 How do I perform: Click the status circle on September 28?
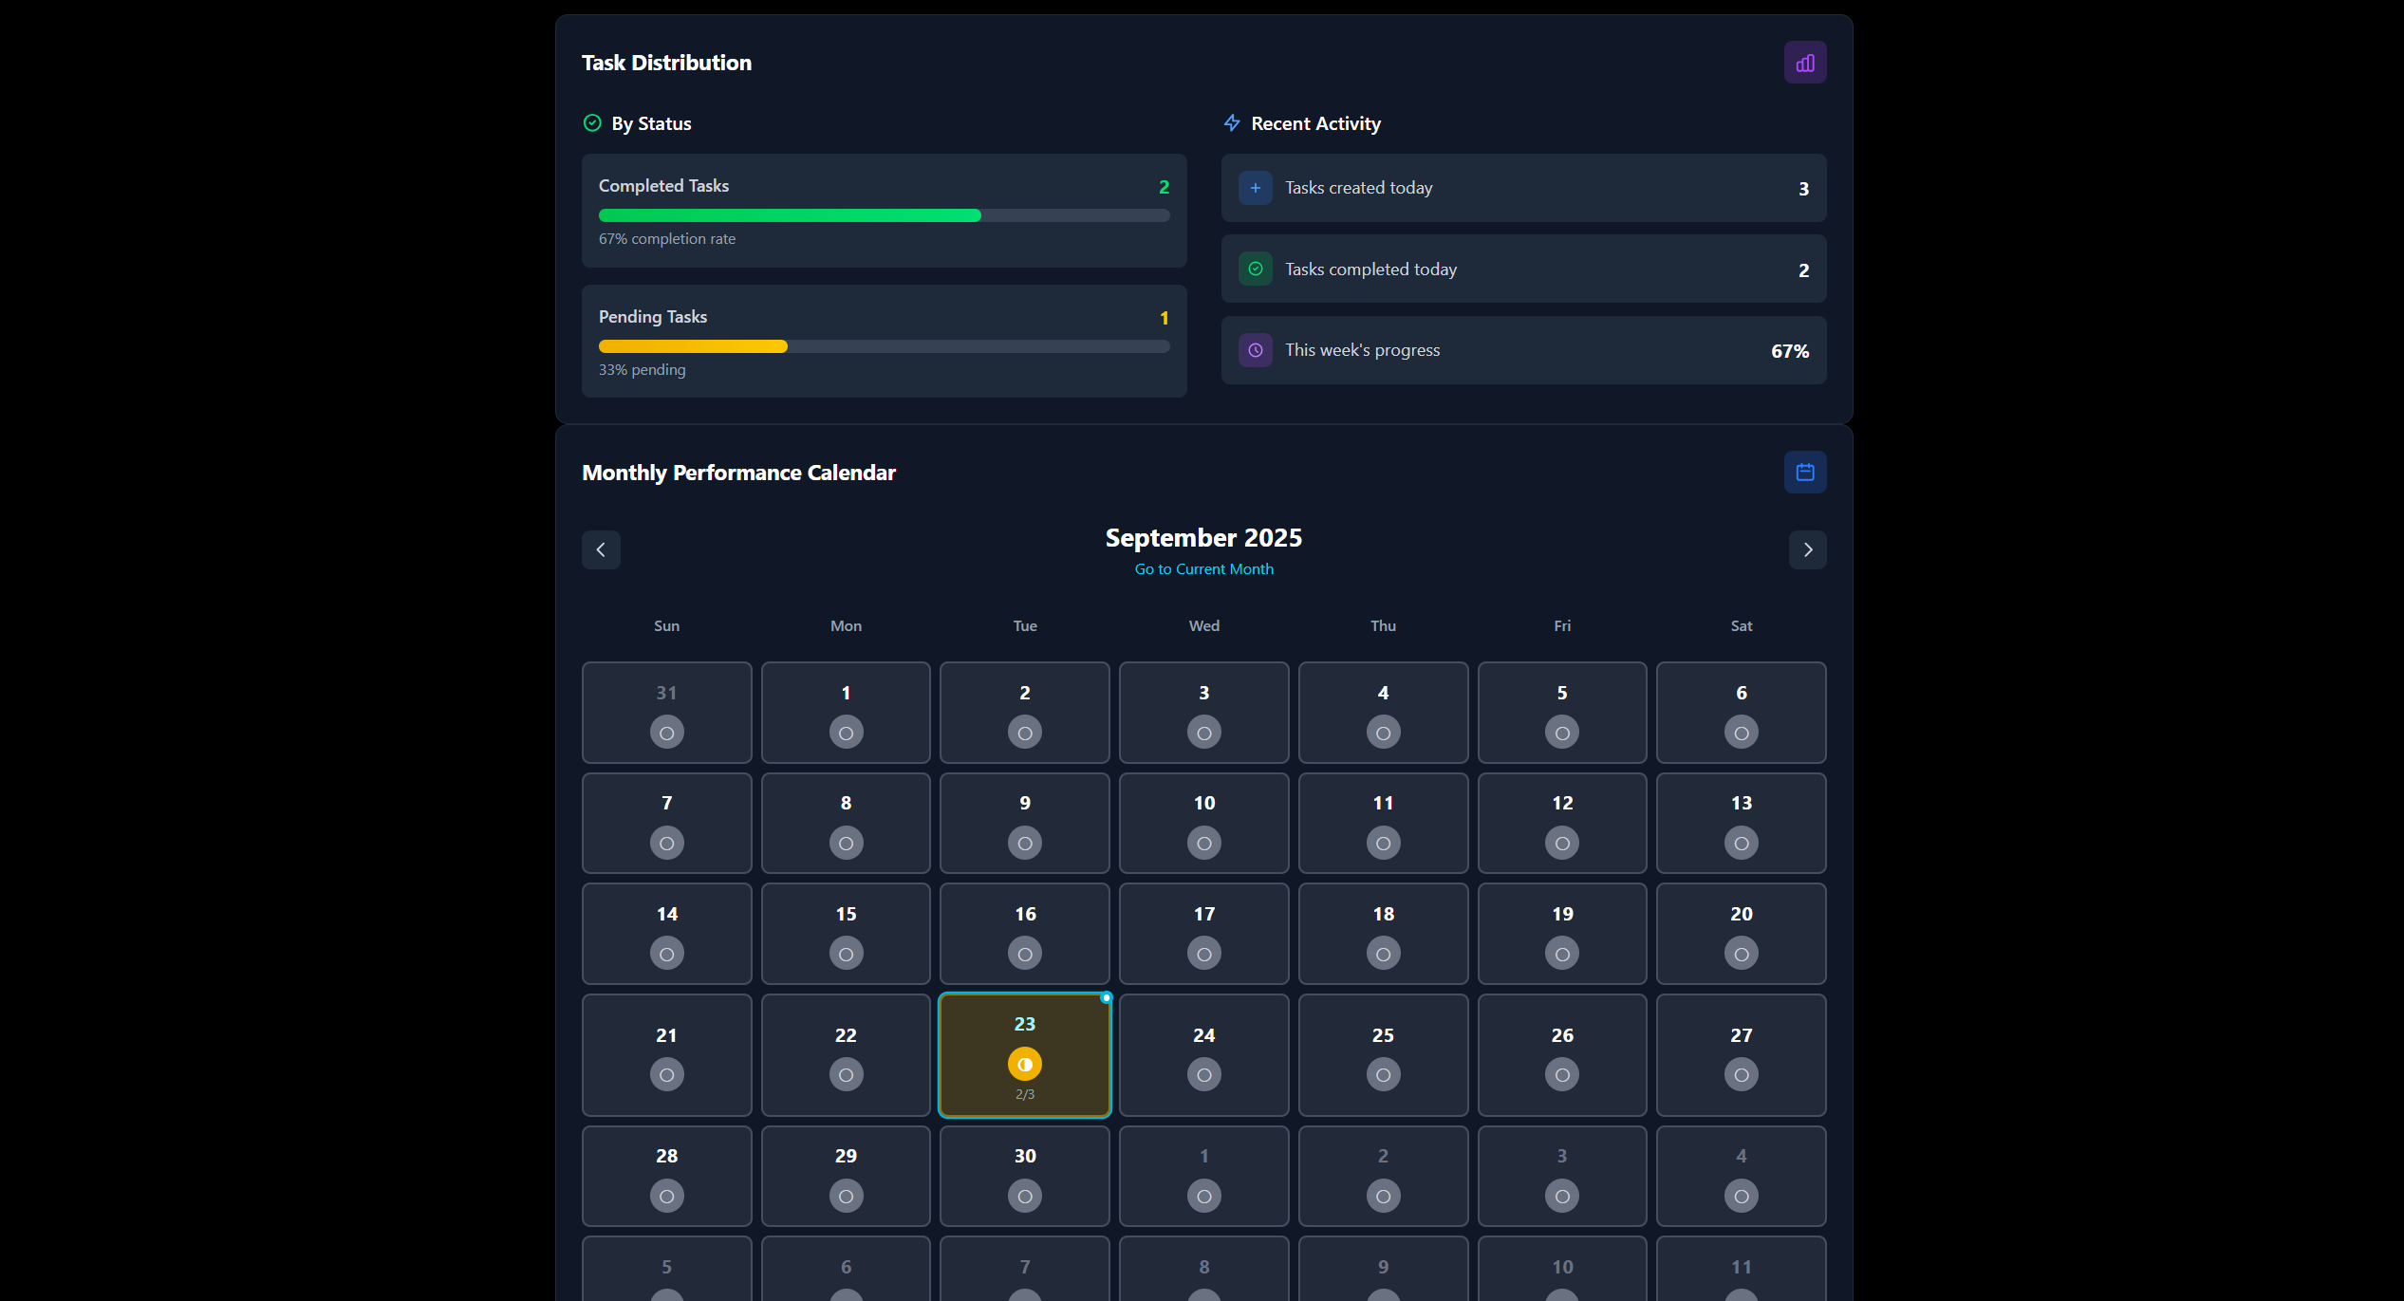666,1196
